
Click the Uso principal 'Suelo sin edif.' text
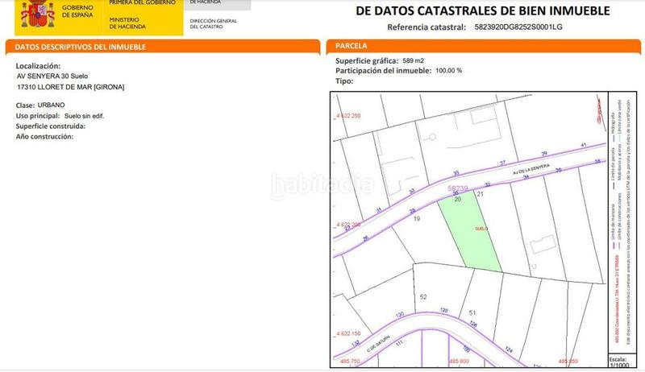coord(85,116)
